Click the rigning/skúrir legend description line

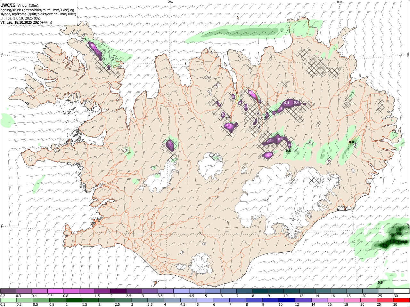tap(38, 10)
